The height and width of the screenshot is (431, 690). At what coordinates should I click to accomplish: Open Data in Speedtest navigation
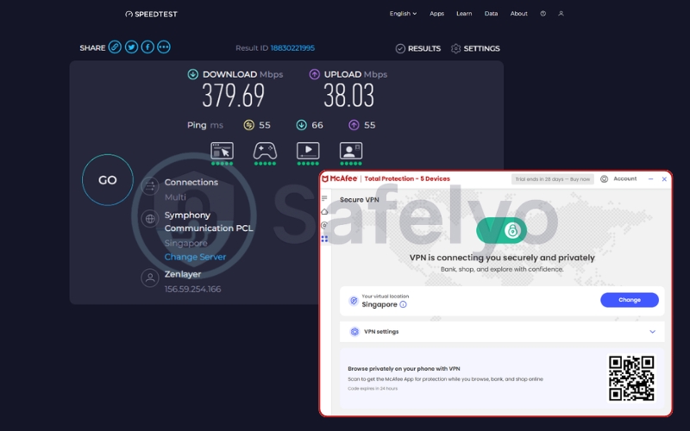pos(491,14)
